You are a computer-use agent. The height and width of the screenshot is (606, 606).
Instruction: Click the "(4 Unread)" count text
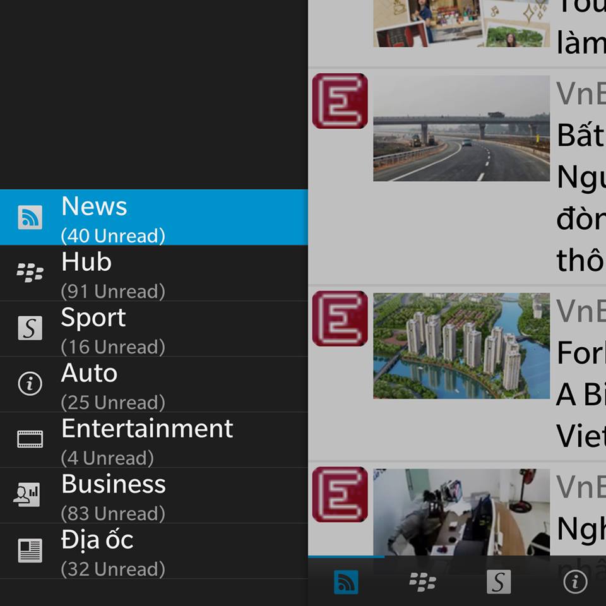pos(107,458)
